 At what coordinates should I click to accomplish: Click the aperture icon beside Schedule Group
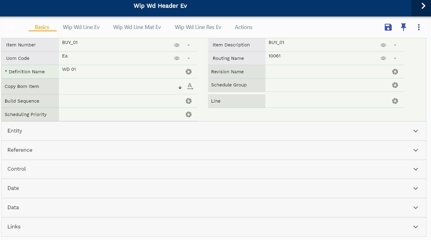pyautogui.click(x=395, y=85)
